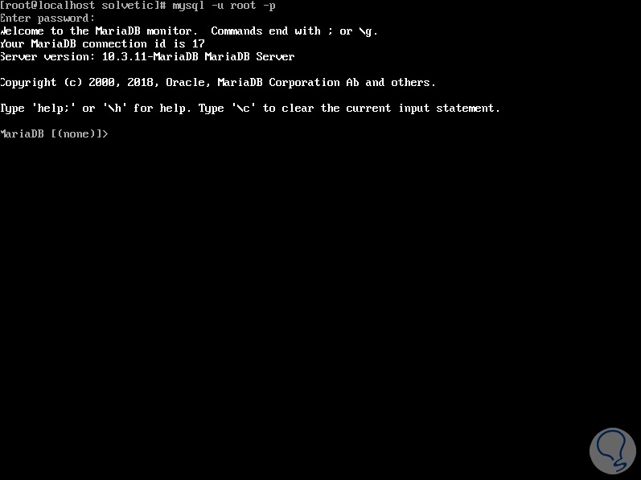Click 'MariaDB Server' at end of version line
The height and width of the screenshot is (480, 641).
(x=249, y=56)
